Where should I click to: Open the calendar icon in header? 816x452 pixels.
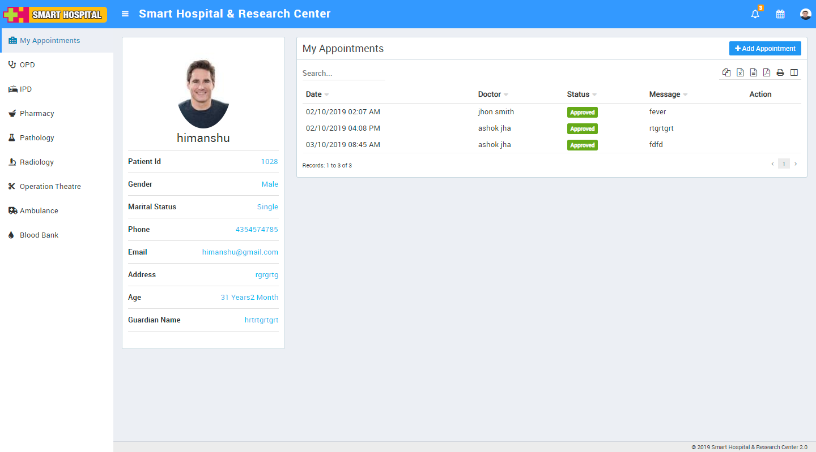tap(780, 14)
